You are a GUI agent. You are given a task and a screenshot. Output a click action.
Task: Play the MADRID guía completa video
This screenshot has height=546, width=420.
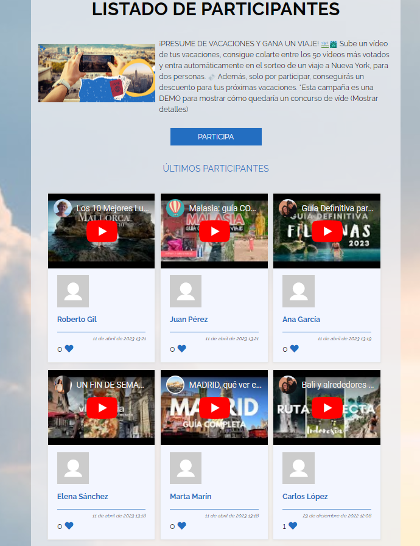[214, 408]
